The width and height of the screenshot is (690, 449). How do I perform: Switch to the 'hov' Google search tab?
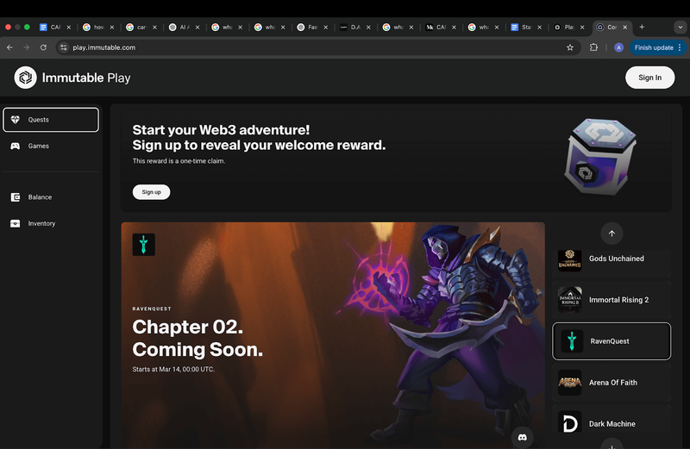[98, 28]
